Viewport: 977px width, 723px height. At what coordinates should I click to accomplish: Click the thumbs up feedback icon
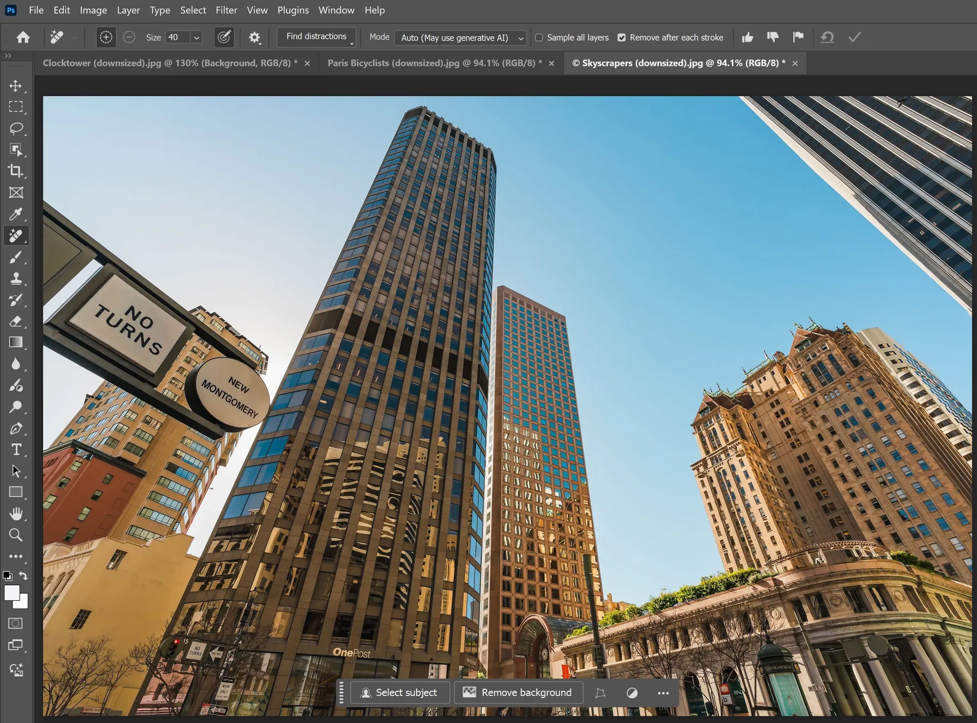point(747,37)
